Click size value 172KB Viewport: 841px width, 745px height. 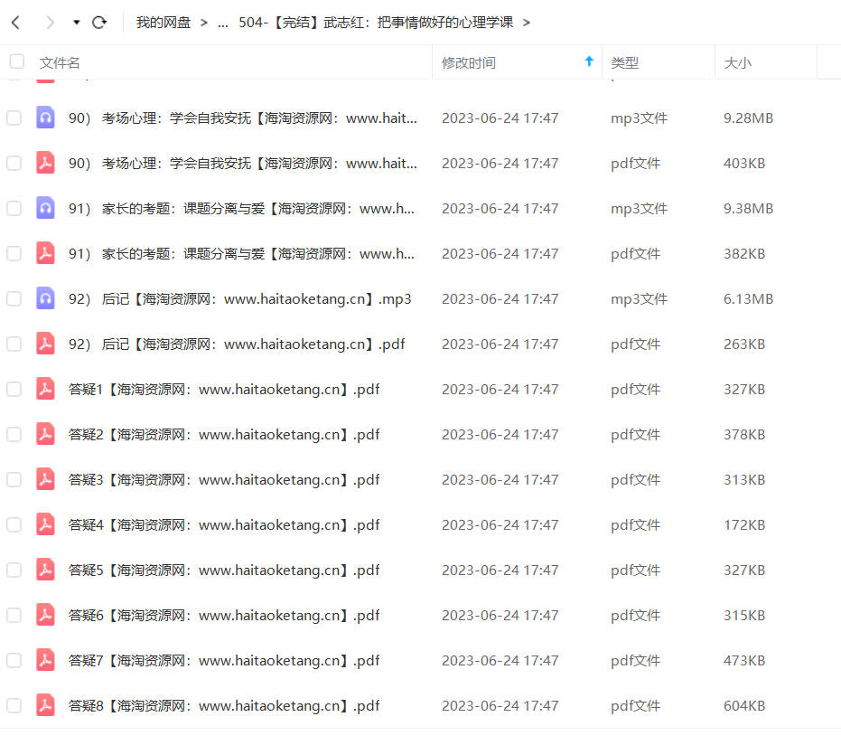[x=744, y=525]
